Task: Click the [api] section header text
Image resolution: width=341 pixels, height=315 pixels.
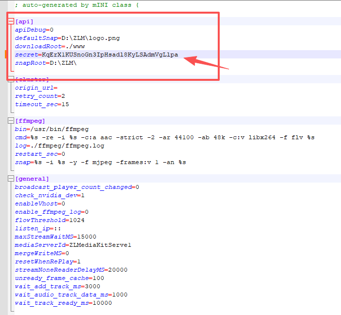Action: (x=24, y=21)
